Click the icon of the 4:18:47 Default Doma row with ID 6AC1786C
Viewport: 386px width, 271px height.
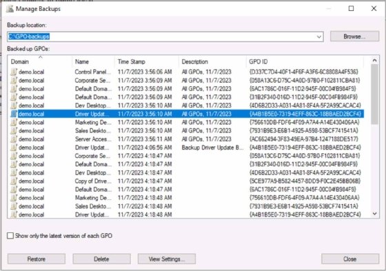(x=14, y=190)
